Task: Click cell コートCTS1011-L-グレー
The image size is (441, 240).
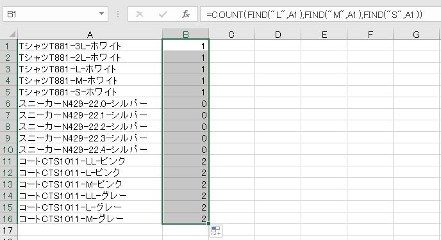Action: coord(90,207)
